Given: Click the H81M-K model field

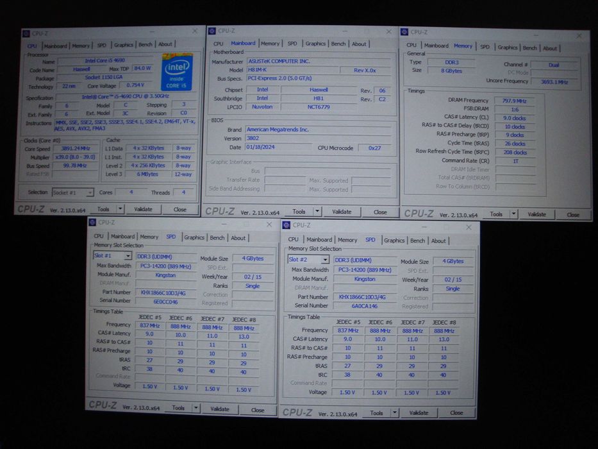Looking at the screenshot, I should pyautogui.click(x=292, y=70).
